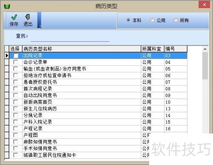
Task: Select the row 新版病案首页
Action: coord(98,102)
